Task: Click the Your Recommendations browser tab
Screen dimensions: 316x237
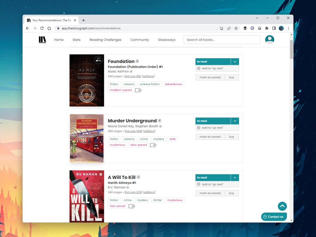Action: pos(50,20)
